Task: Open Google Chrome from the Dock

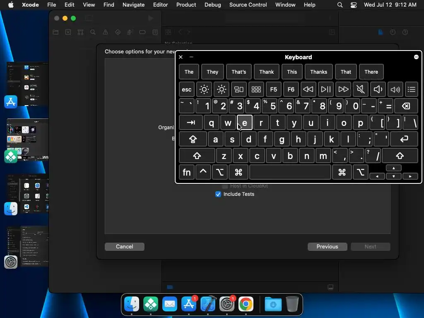Action: pos(246,304)
